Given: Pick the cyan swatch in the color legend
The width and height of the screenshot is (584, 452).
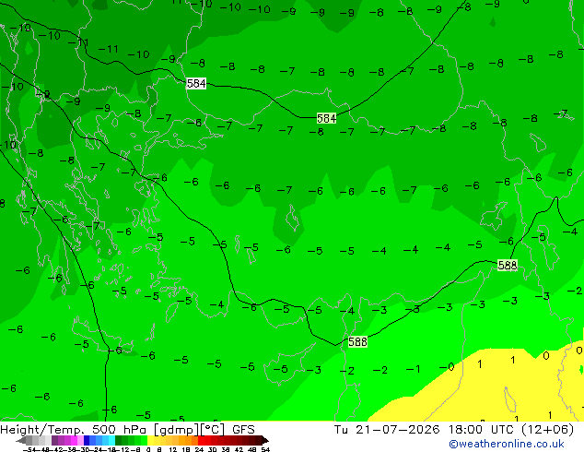Looking at the screenshot, I should 111,440.
